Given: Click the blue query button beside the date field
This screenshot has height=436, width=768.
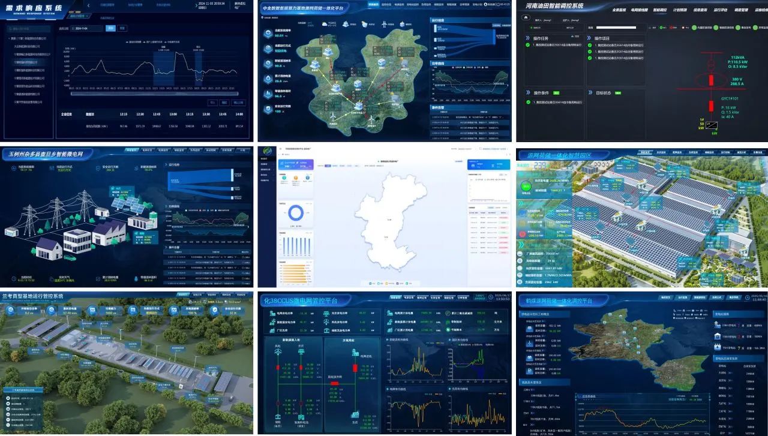Looking at the screenshot, I should coord(110,28).
